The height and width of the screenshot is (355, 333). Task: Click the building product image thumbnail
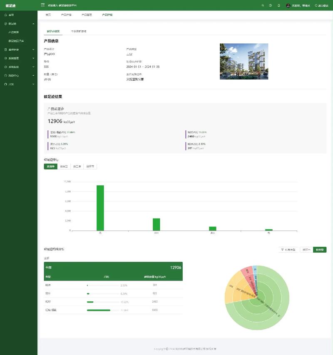(x=244, y=61)
